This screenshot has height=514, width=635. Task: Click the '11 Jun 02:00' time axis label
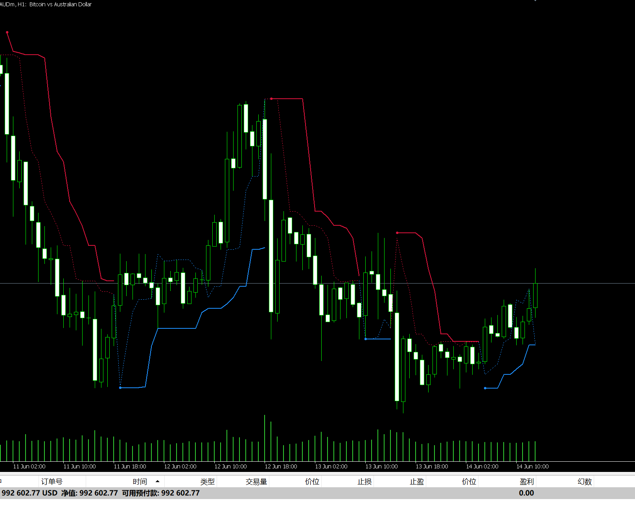coord(29,466)
